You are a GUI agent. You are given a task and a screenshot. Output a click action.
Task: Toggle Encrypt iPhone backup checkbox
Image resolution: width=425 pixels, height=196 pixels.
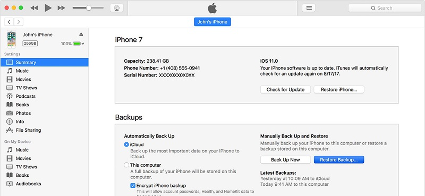[x=133, y=186]
